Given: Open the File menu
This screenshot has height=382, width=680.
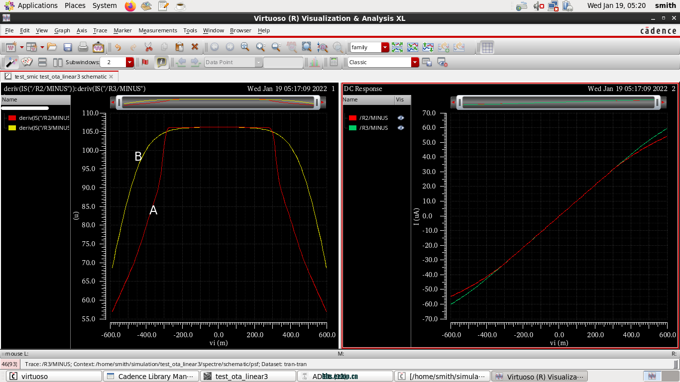Looking at the screenshot, I should click(9, 30).
